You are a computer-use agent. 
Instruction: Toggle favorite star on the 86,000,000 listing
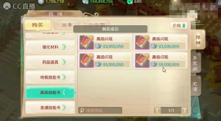(127, 57)
